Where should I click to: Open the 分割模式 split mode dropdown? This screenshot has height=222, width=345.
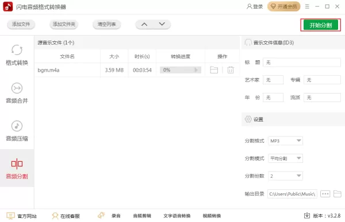285,158
